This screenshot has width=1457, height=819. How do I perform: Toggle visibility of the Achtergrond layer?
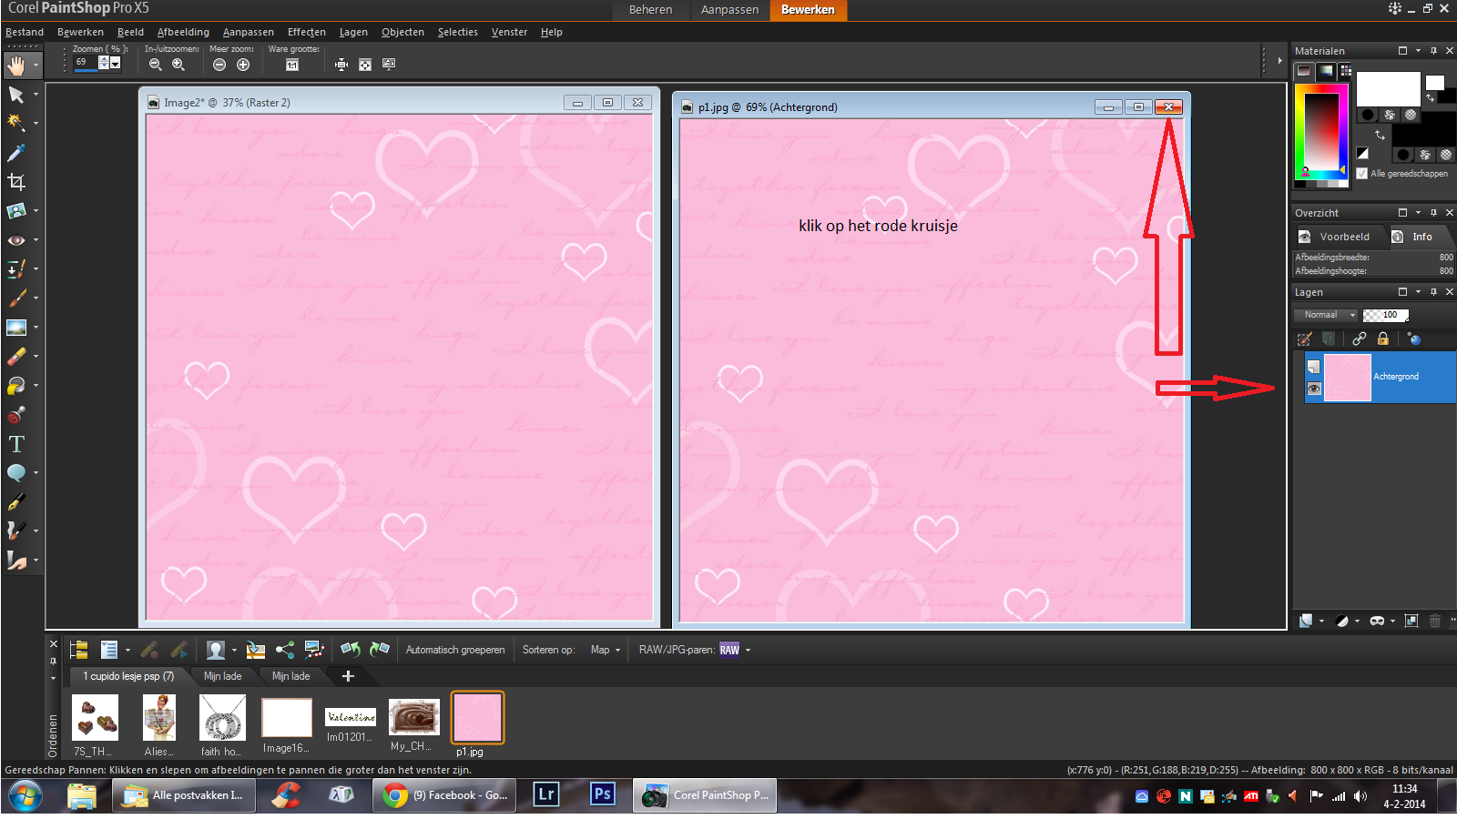1314,389
